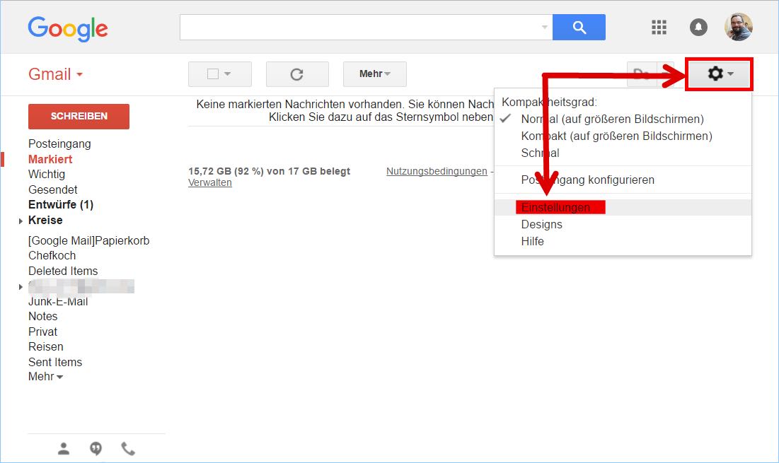Screen dimensions: 779x463
Task: Open the Junk-E-Mail label
Action: [58, 301]
